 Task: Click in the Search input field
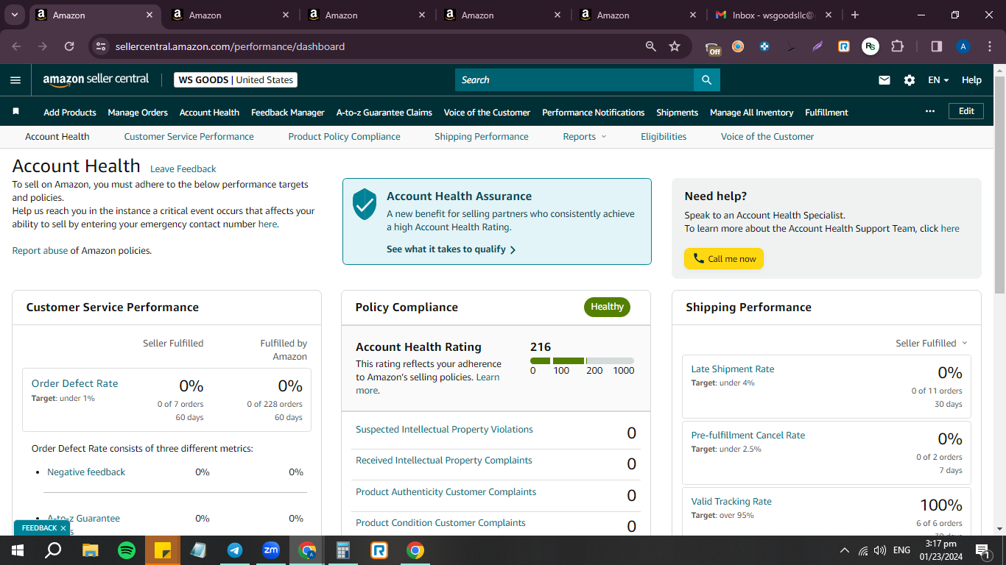click(574, 80)
